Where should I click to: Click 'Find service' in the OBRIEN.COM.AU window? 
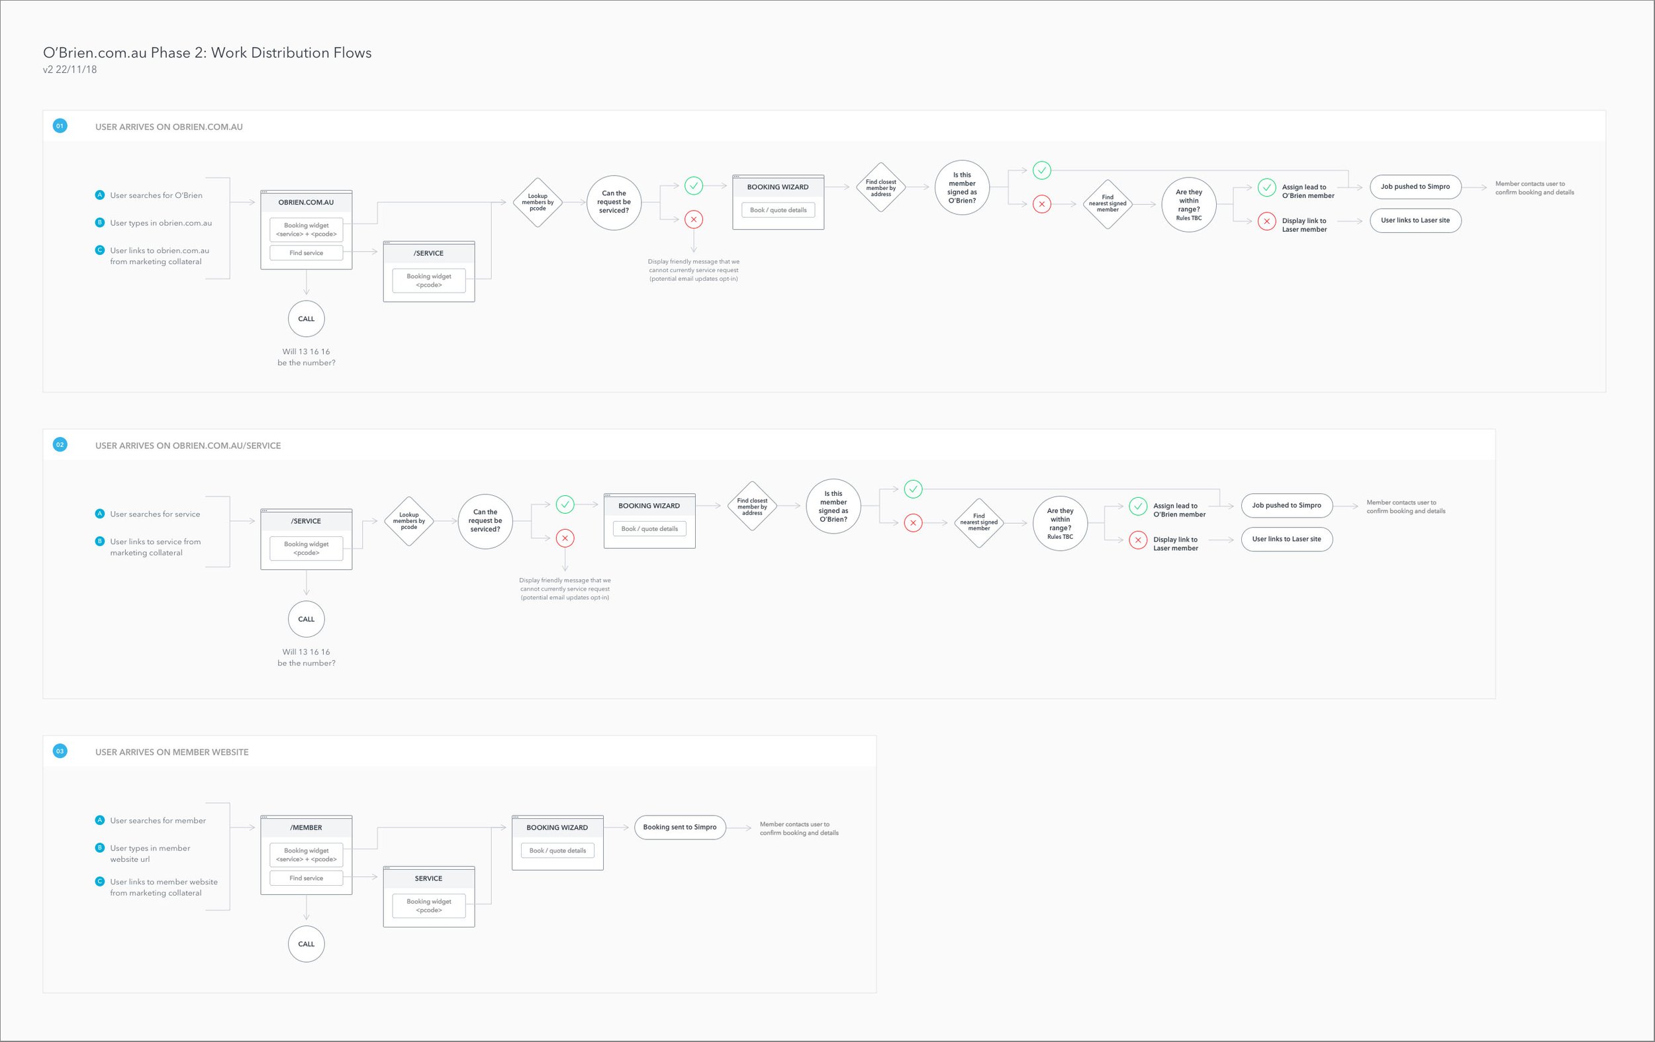point(306,253)
